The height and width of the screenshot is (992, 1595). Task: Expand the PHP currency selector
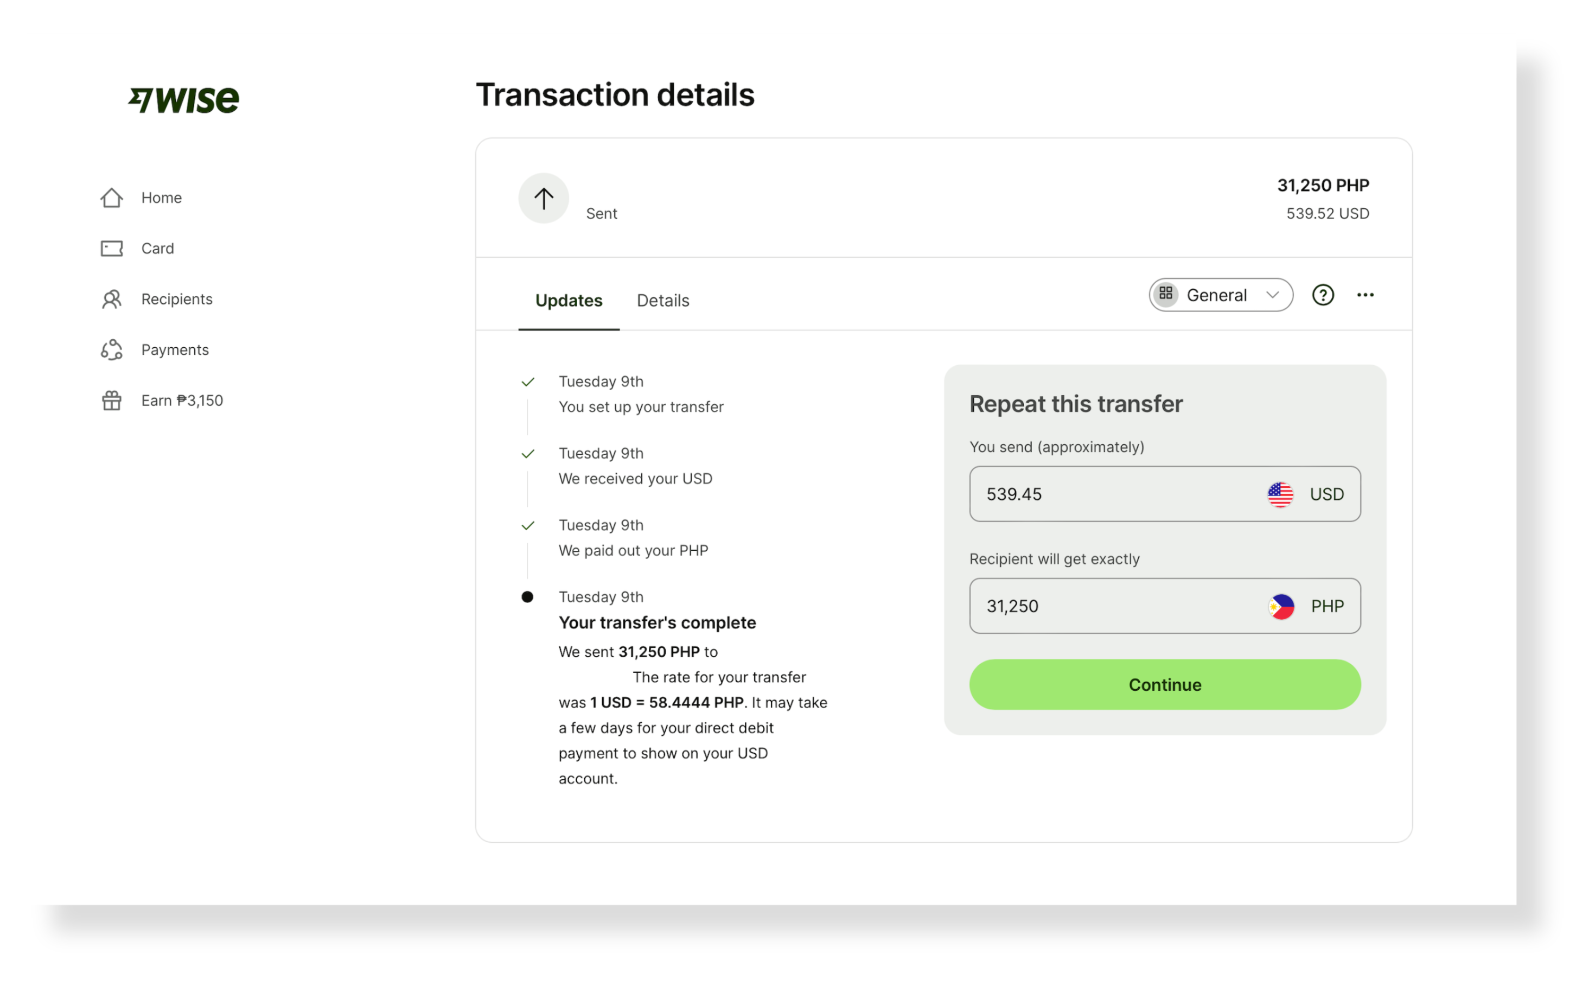pos(1307,606)
